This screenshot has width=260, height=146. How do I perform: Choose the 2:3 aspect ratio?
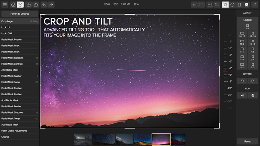pyautogui.click(x=253, y=66)
